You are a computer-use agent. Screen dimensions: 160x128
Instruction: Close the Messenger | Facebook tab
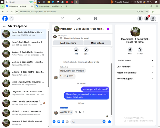(32, 6)
